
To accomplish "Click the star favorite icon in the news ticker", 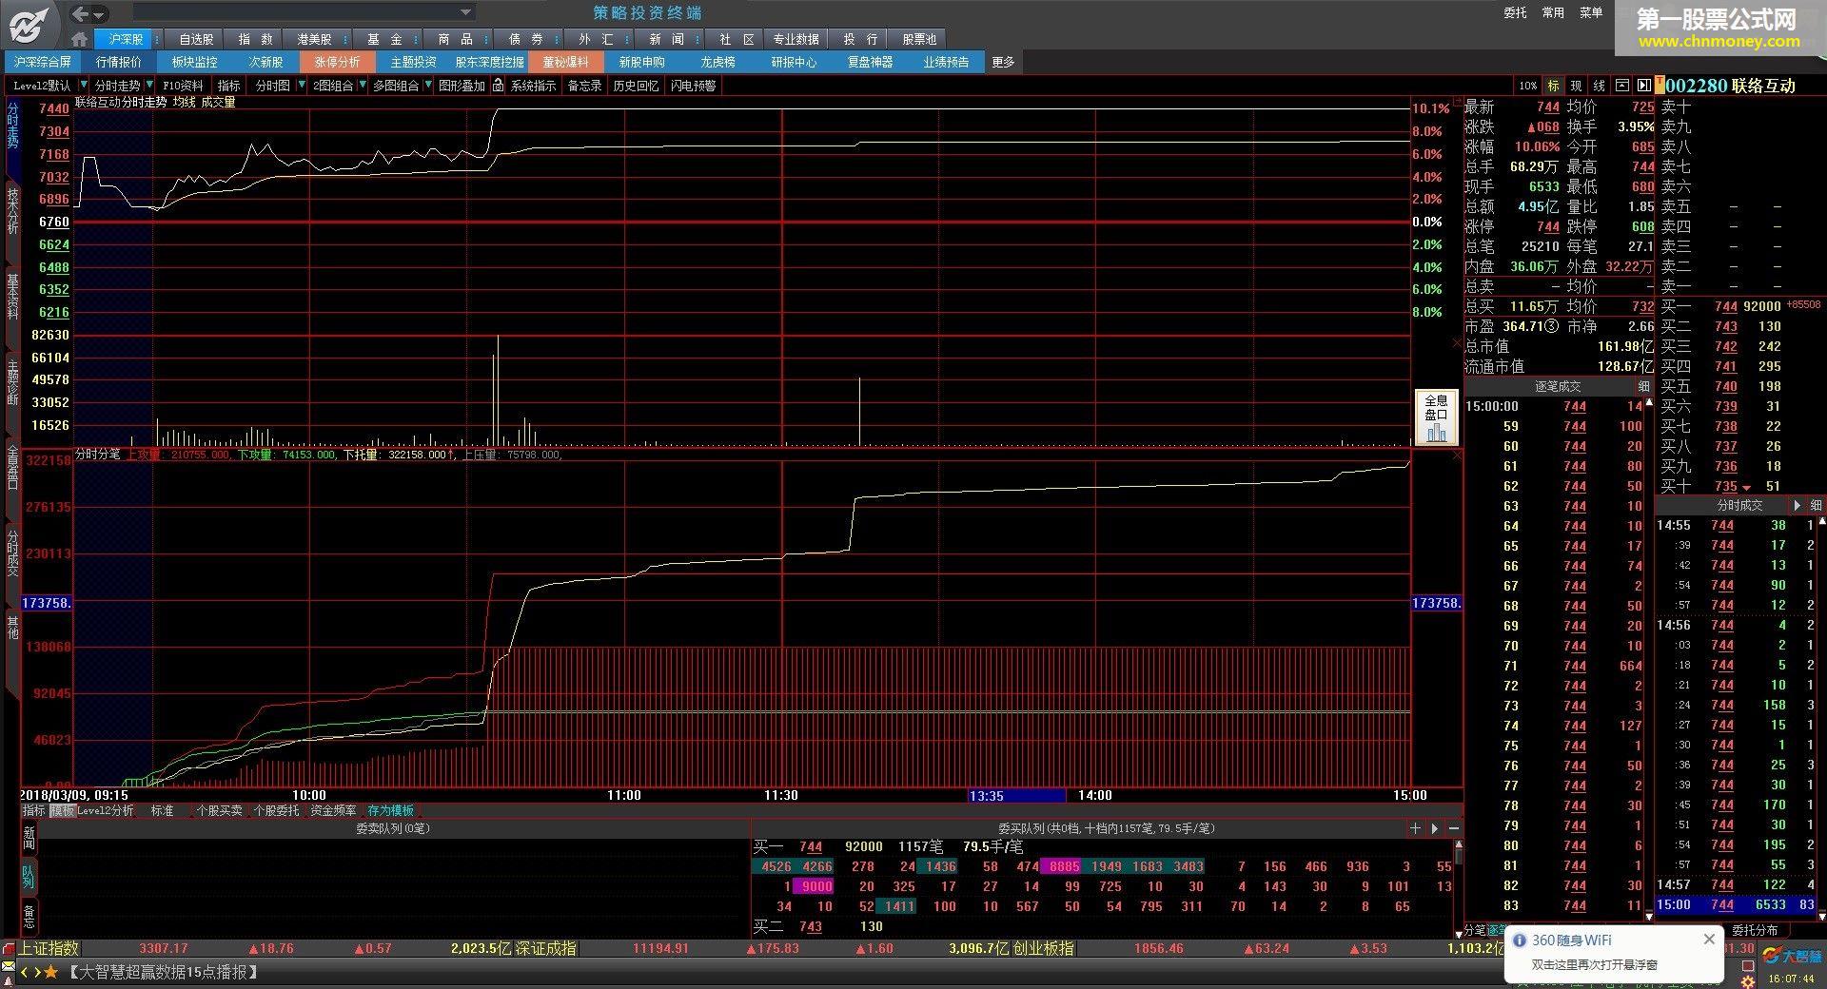I will pos(51,972).
